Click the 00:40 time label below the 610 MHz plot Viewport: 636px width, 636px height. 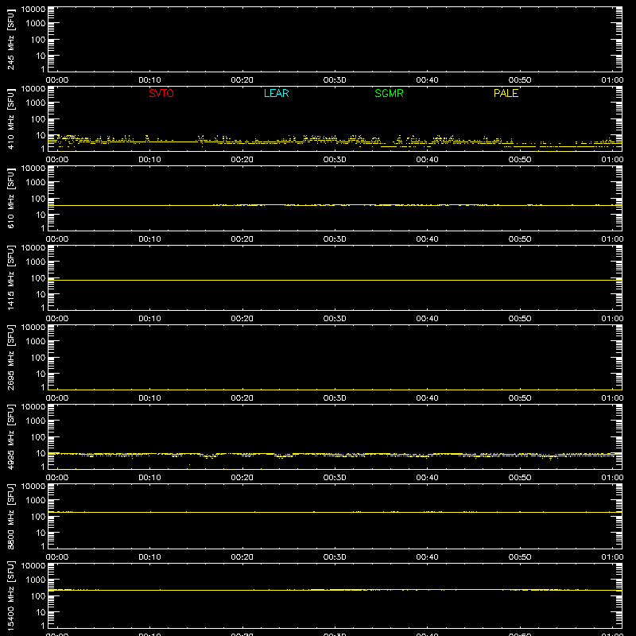click(x=427, y=239)
